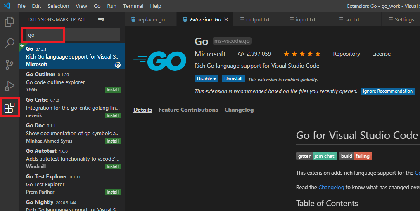Open the Help menu
420x211 pixels.
point(156,6)
